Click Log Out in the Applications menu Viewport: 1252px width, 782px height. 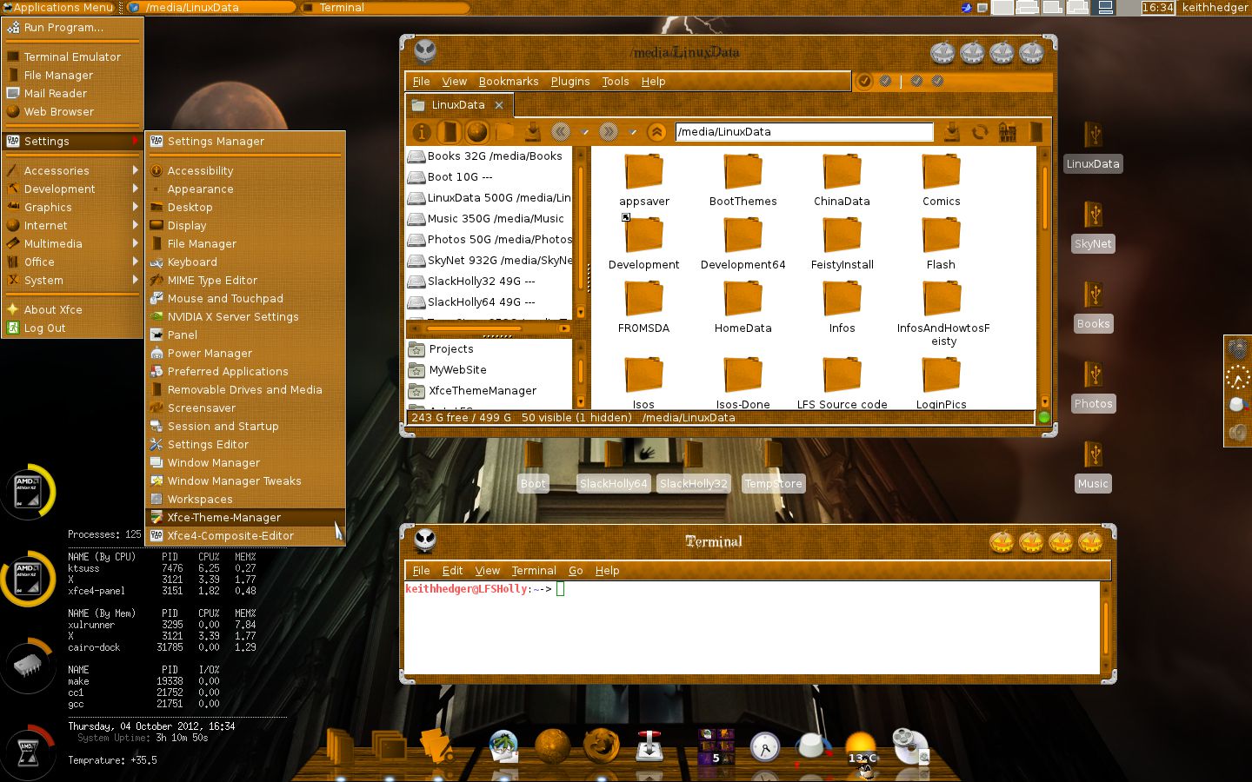coord(72,328)
